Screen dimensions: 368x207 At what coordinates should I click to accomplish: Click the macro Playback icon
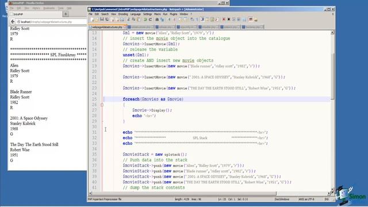[233, 20]
